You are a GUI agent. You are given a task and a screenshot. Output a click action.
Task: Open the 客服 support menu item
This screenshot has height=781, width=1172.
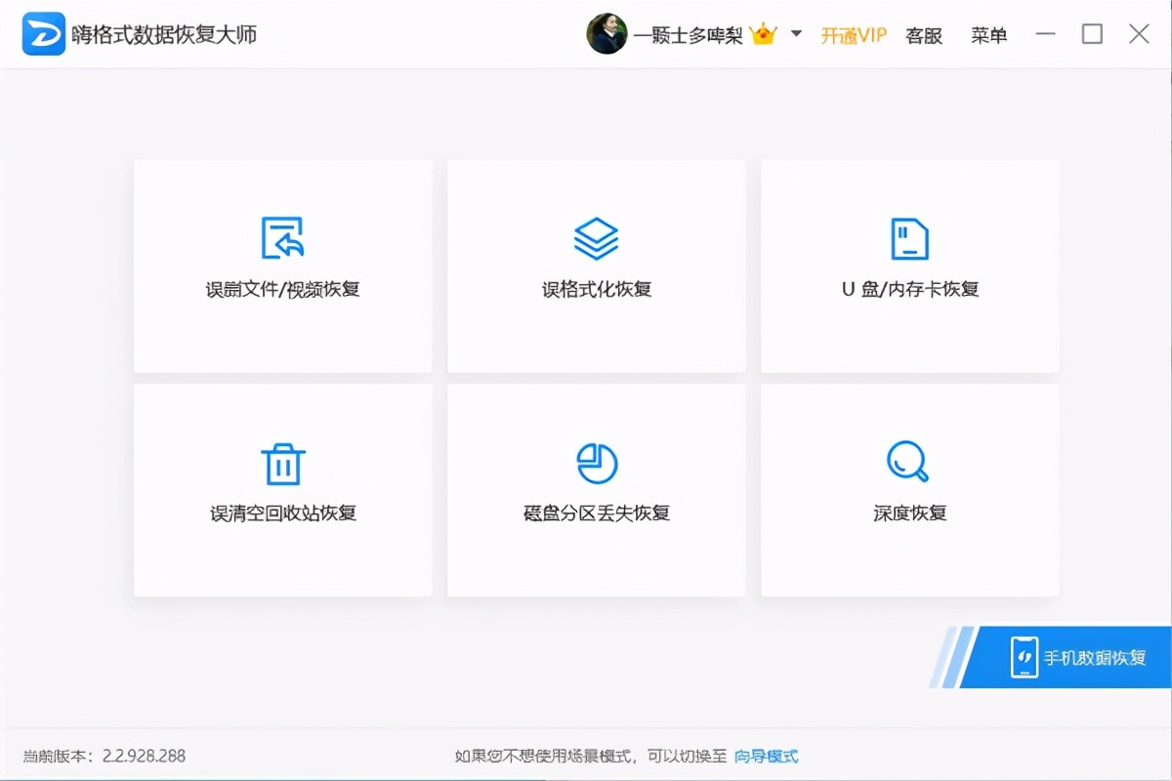(x=922, y=34)
